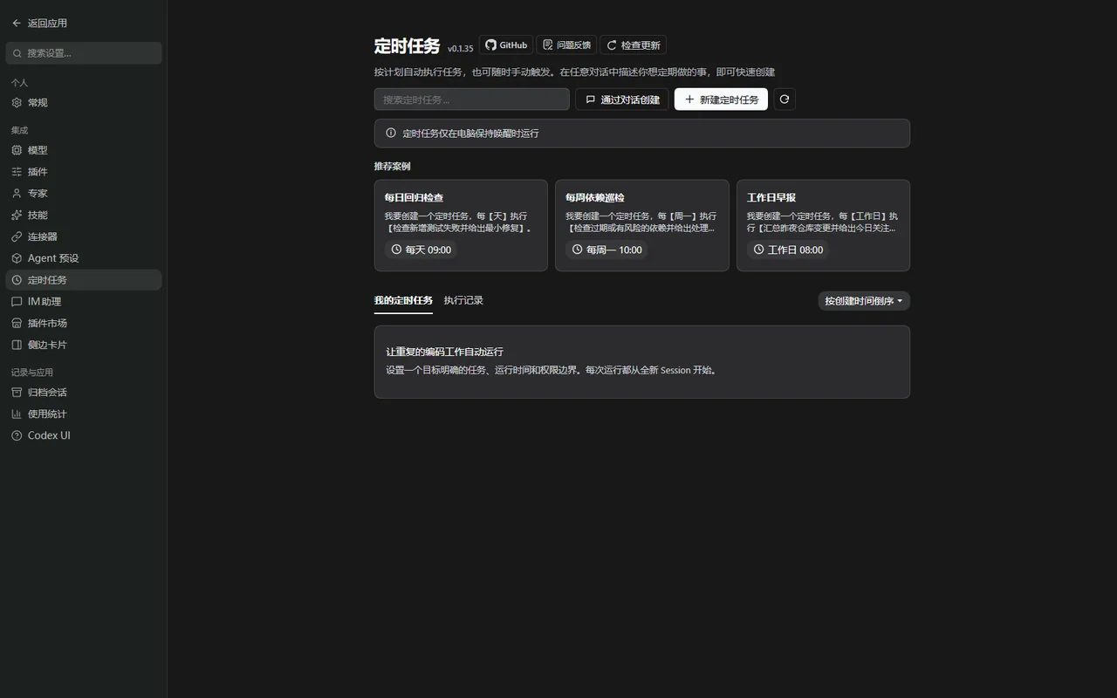Click the 新建定时任务 button
Image resolution: width=1117 pixels, height=698 pixels.
(721, 99)
